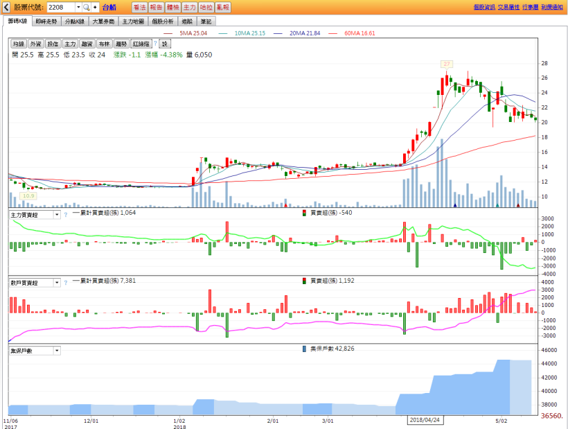
Task: Toggle the 紅綠燈 indicator overlay
Action: click(141, 44)
